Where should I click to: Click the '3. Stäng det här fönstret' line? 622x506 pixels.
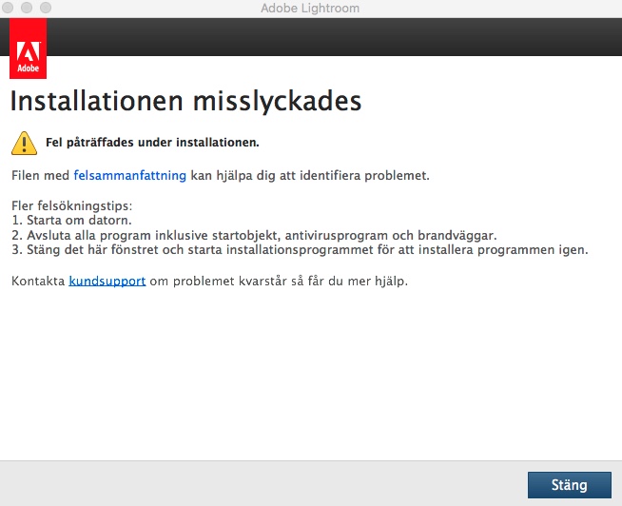point(300,250)
